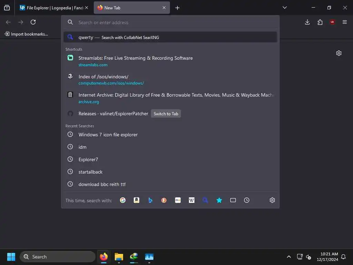Viewport: 353px width, 265px height.
Task: Search this time with Google
Action: [123, 200]
